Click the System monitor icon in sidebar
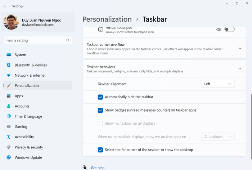The width and height of the screenshot is (252, 170). click(x=9, y=55)
